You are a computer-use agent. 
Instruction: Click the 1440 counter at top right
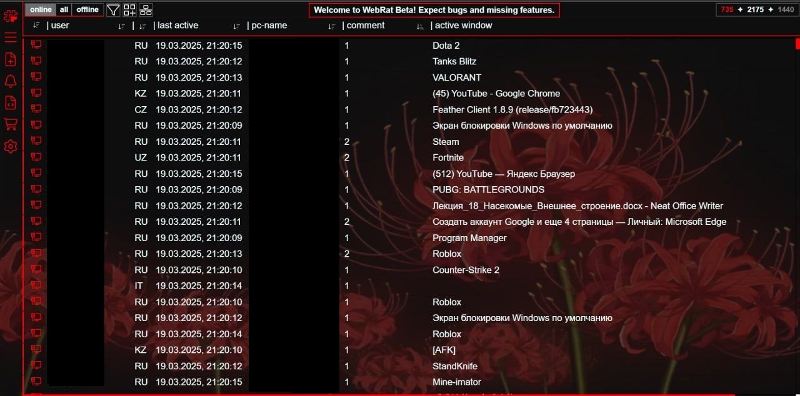pos(786,10)
